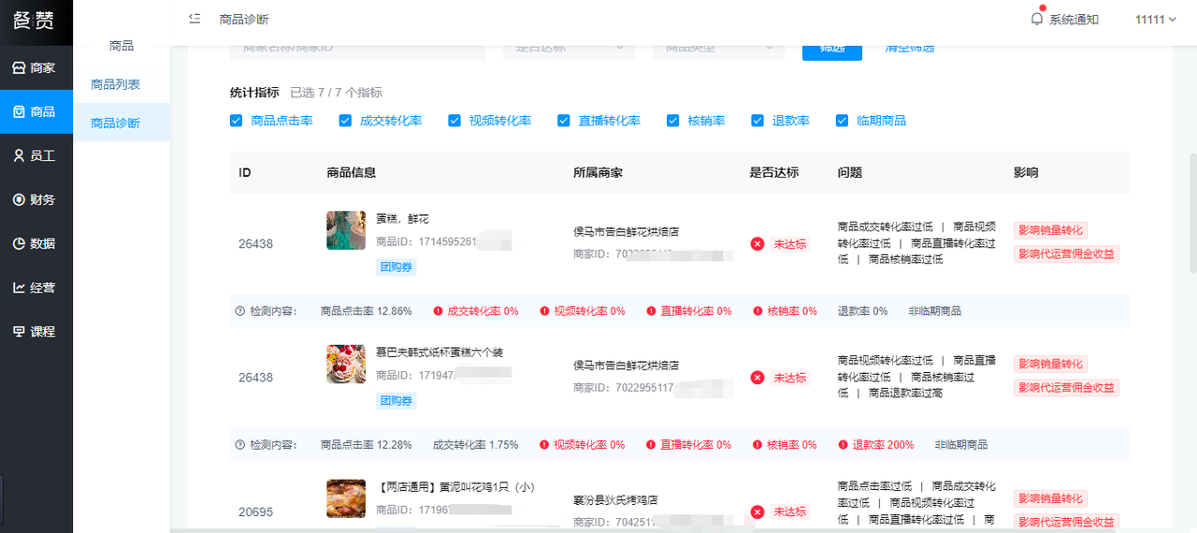
Task: Select the 商品诊断 submenu item
Action: coord(116,123)
